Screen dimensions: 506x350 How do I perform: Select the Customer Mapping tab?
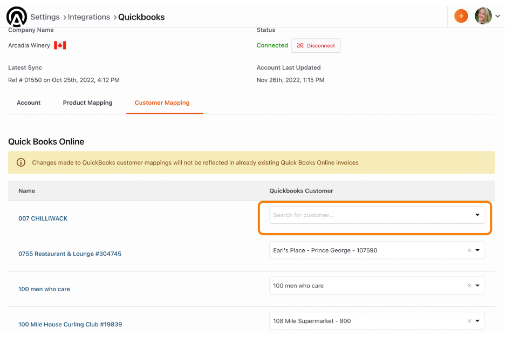click(x=162, y=102)
